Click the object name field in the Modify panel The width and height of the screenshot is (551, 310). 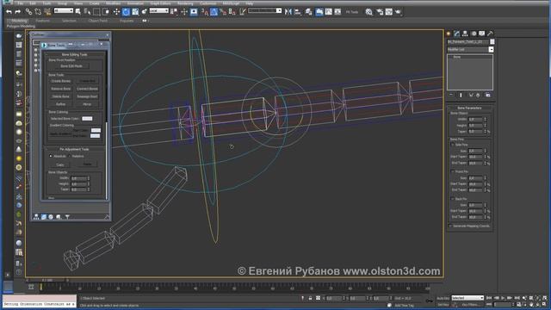click(467, 41)
